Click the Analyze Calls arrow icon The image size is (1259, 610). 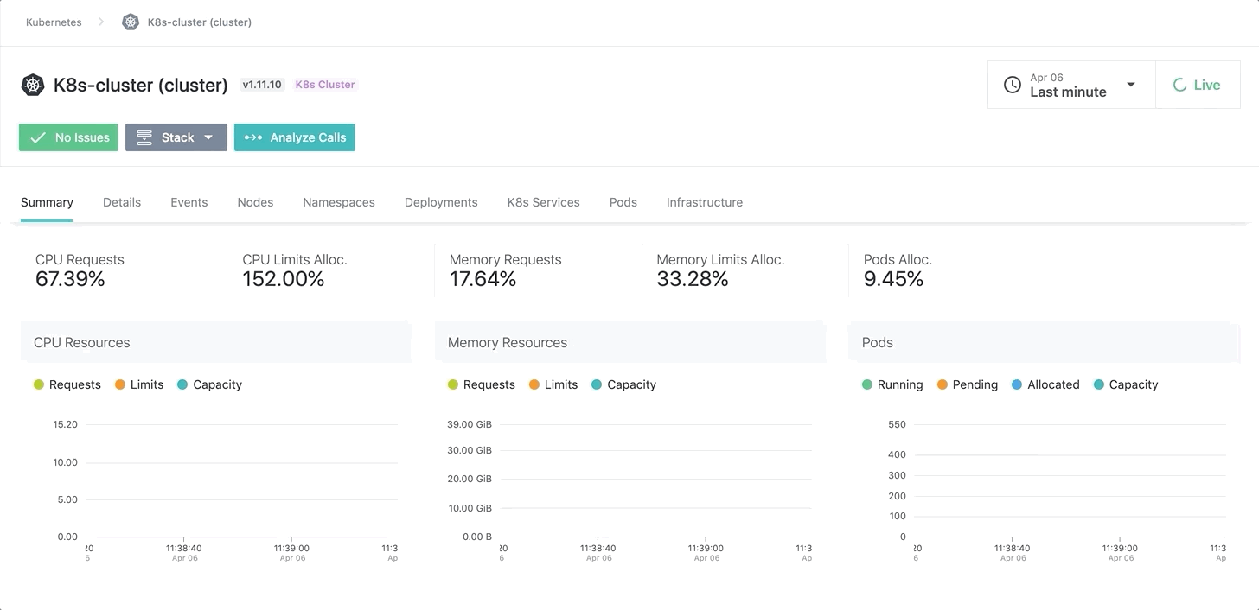click(x=252, y=137)
